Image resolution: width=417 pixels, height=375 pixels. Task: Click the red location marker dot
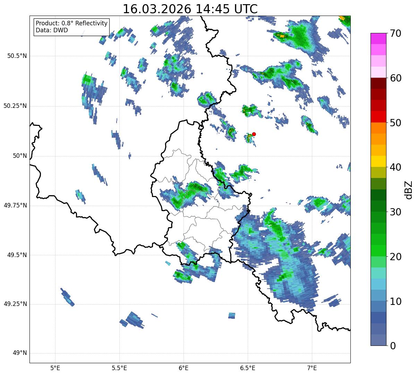tap(254, 134)
